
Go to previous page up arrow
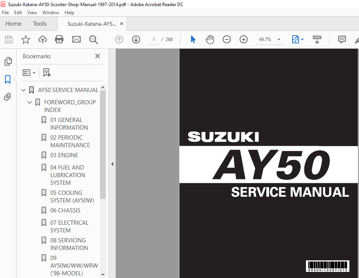[x=119, y=39]
